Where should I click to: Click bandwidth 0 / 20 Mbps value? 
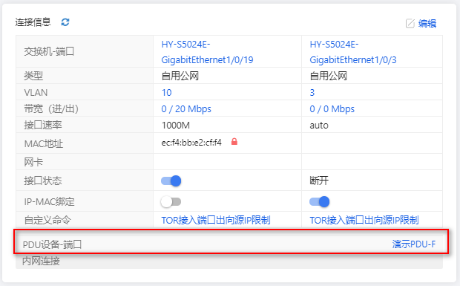(186, 109)
